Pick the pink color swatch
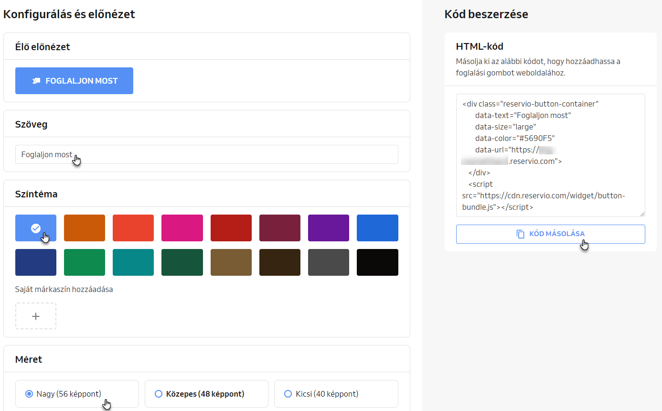This screenshot has height=411, width=662. coord(182,228)
